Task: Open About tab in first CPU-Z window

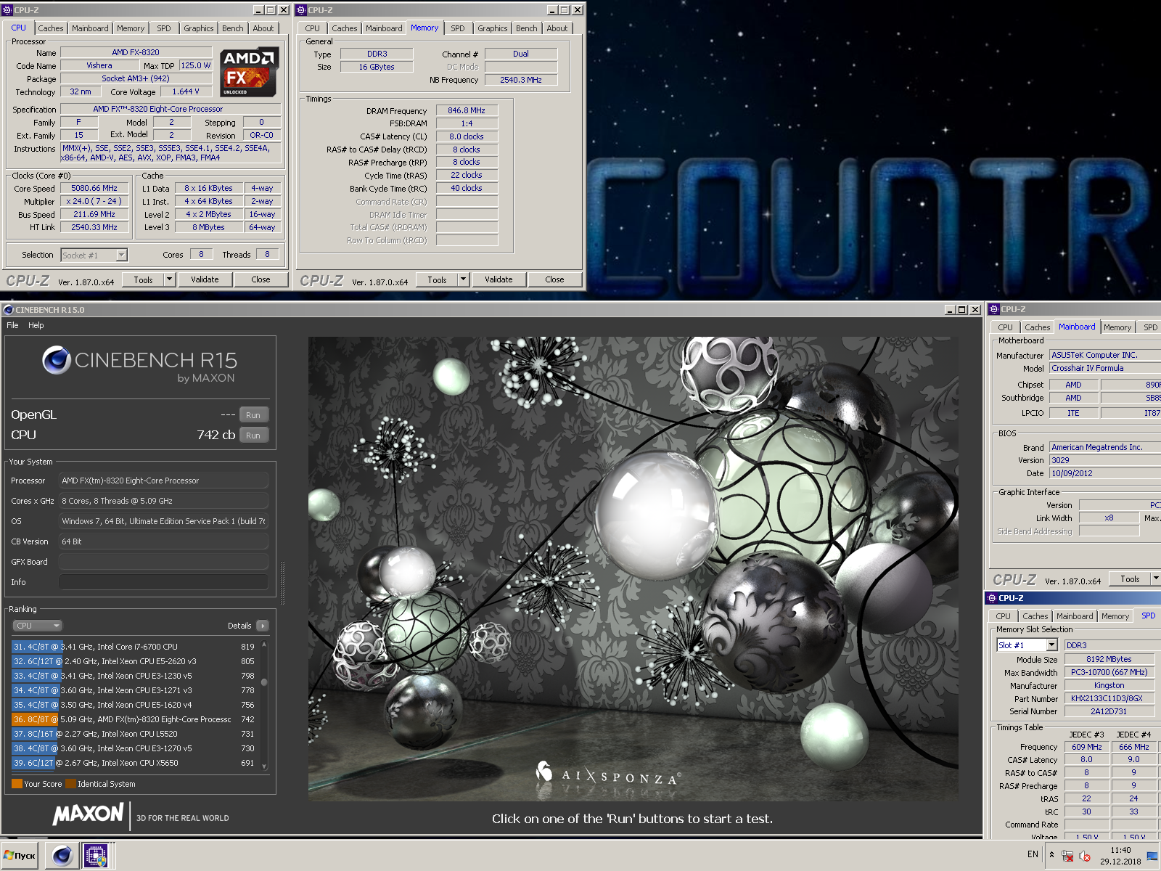Action: [x=263, y=28]
